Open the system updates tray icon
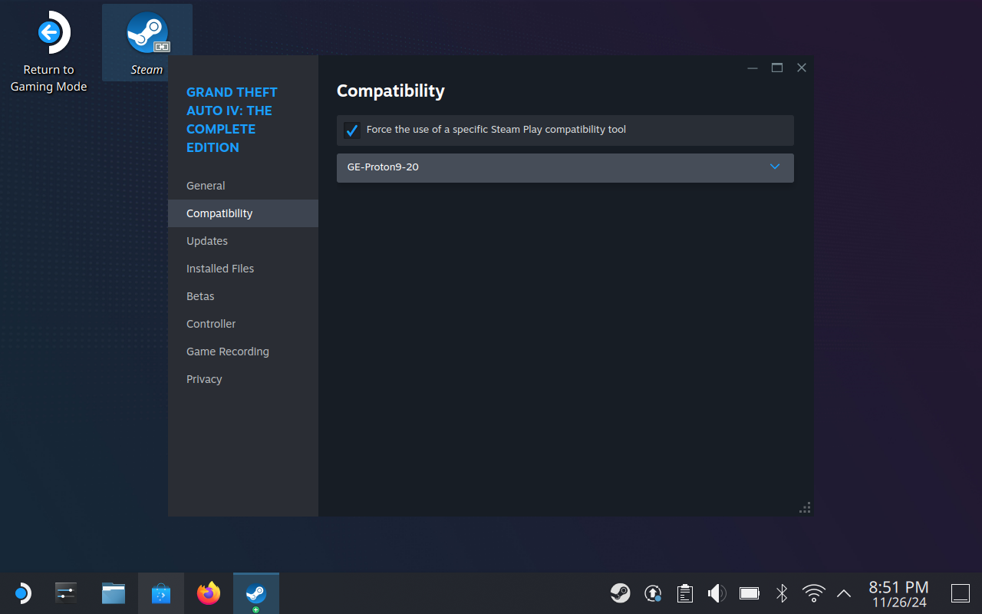Viewport: 982px width, 614px height. (x=653, y=593)
